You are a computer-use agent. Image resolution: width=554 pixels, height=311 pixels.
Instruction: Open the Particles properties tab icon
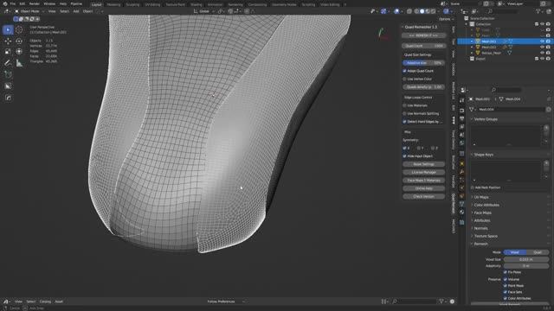(x=461, y=181)
